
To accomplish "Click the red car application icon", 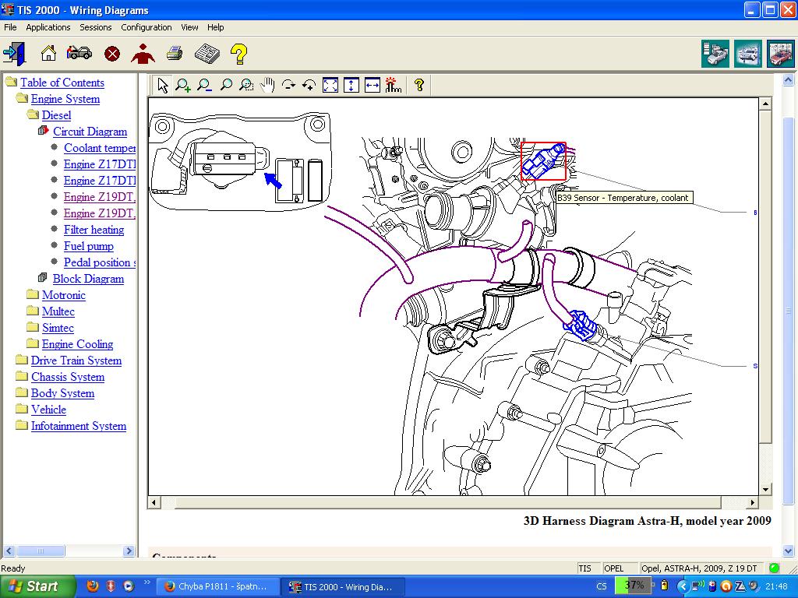I will (x=780, y=54).
